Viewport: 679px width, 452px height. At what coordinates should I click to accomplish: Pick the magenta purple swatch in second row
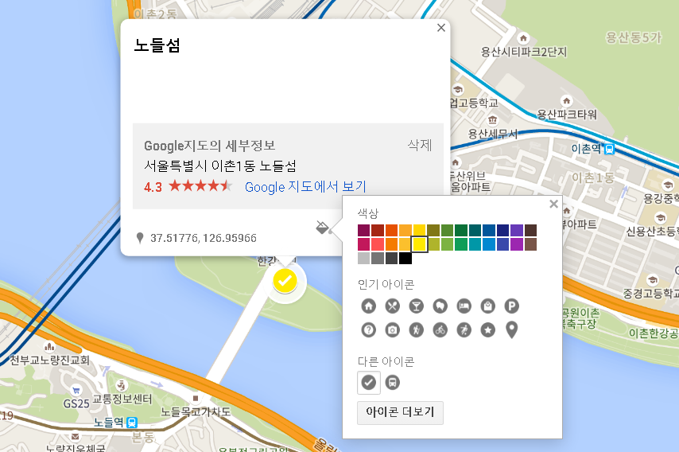coord(517,244)
